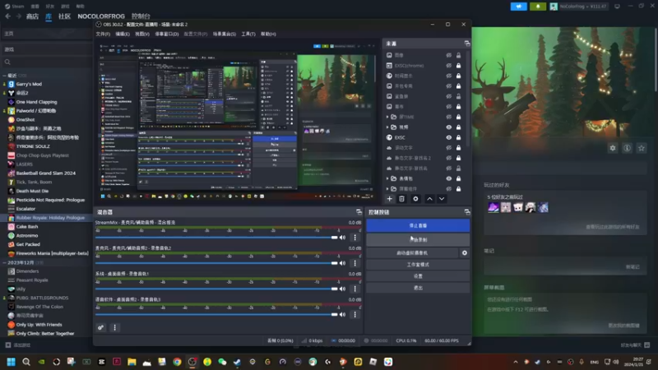The width and height of the screenshot is (658, 370).
Task: Open the last menu (帮助) in the OBS menu bar
Action: (268, 34)
